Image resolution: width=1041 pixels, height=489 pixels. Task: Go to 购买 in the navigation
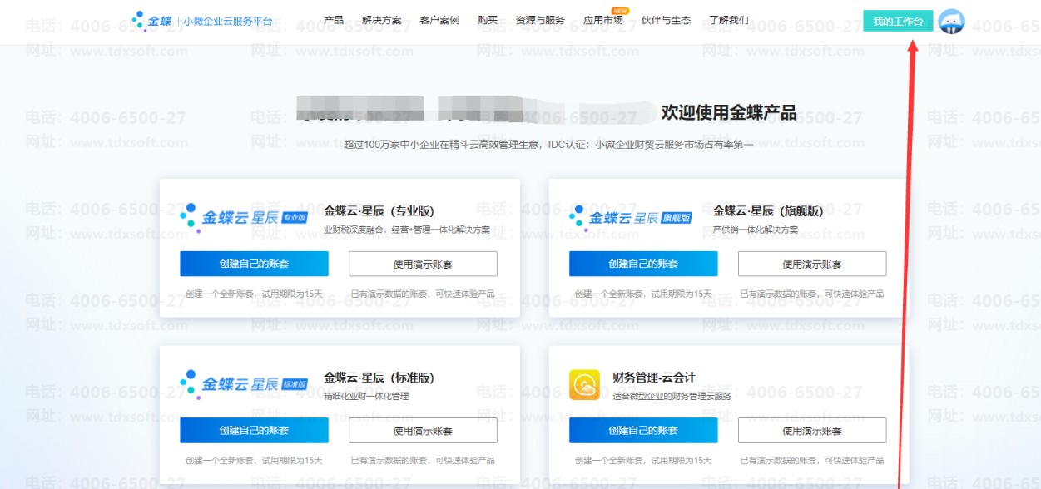(x=488, y=20)
